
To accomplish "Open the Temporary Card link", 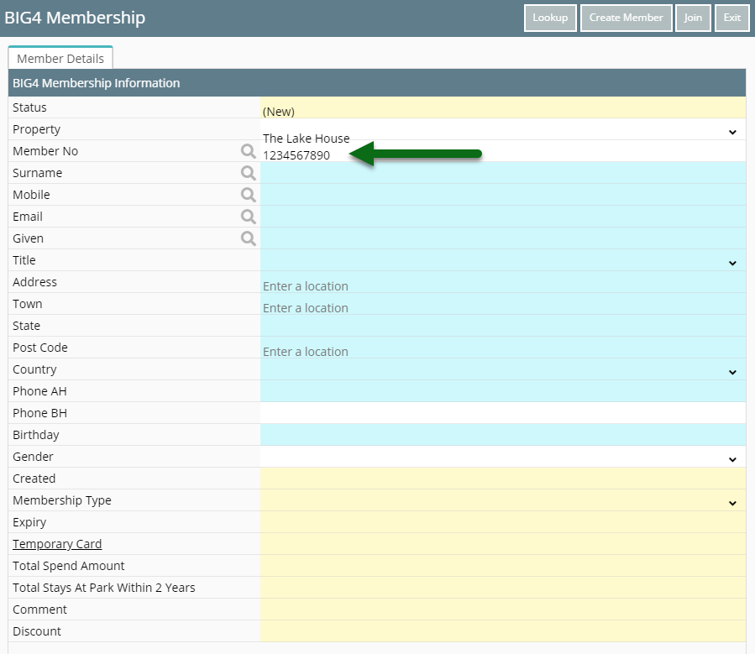I will click(x=57, y=544).
